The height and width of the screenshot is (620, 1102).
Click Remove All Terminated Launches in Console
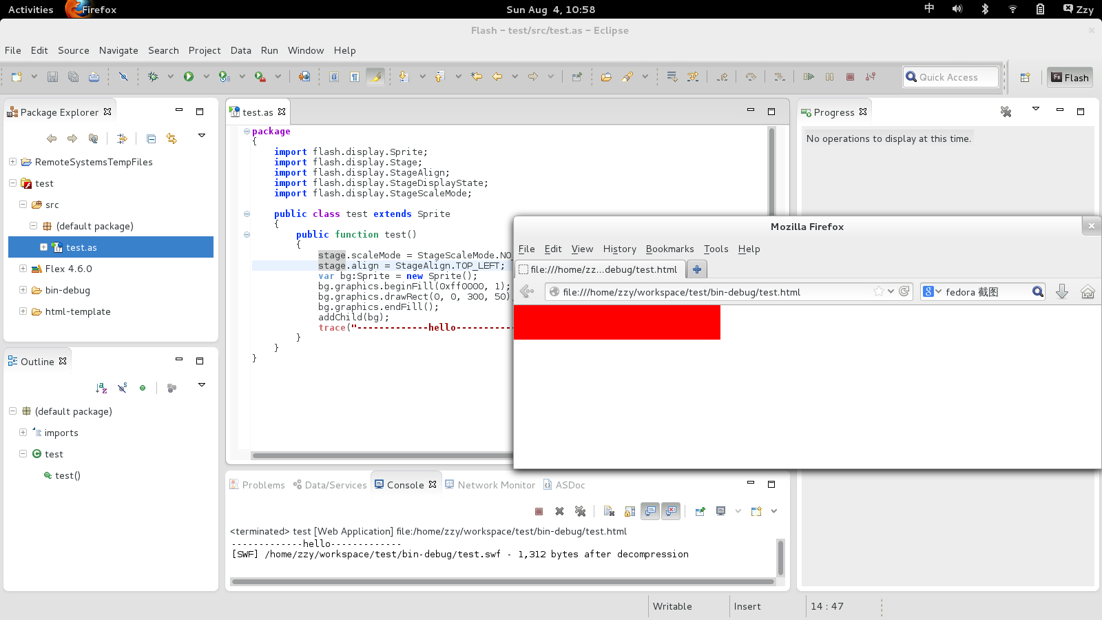[x=581, y=511]
